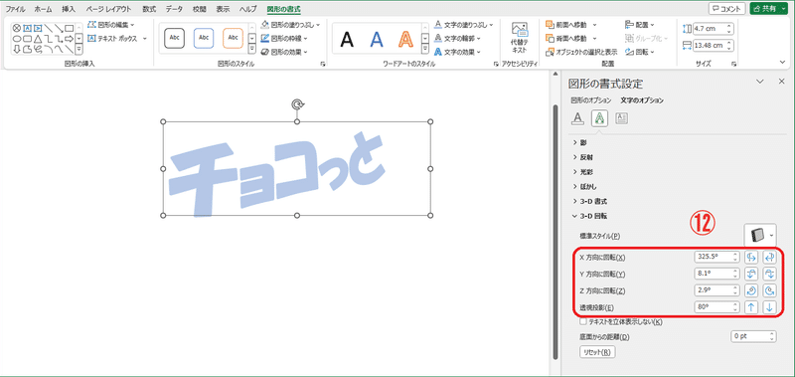Narrow the perspective field of view
The width and height of the screenshot is (795, 377).
pyautogui.click(x=751, y=307)
